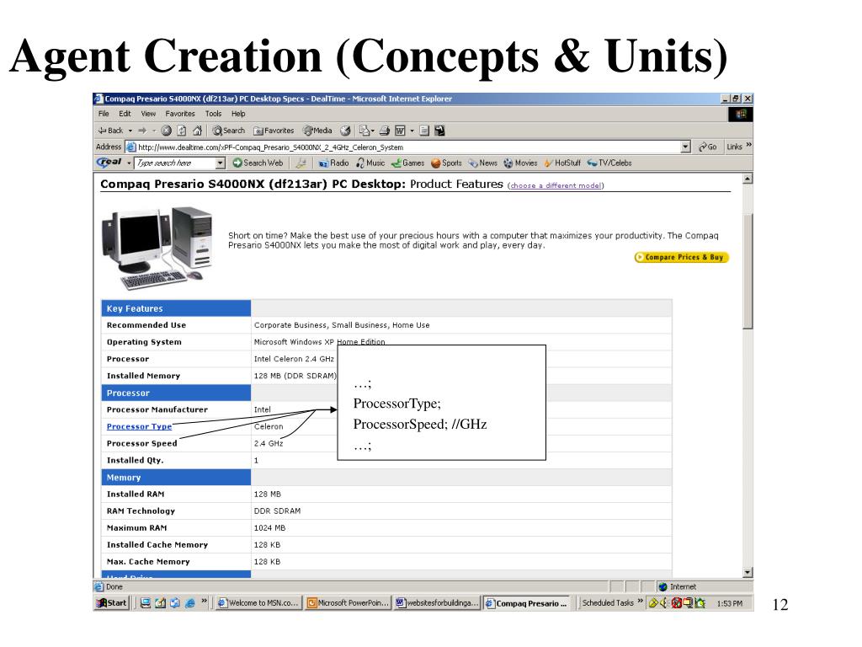Click the Back navigation button
The height and width of the screenshot is (647, 862).
[110, 131]
